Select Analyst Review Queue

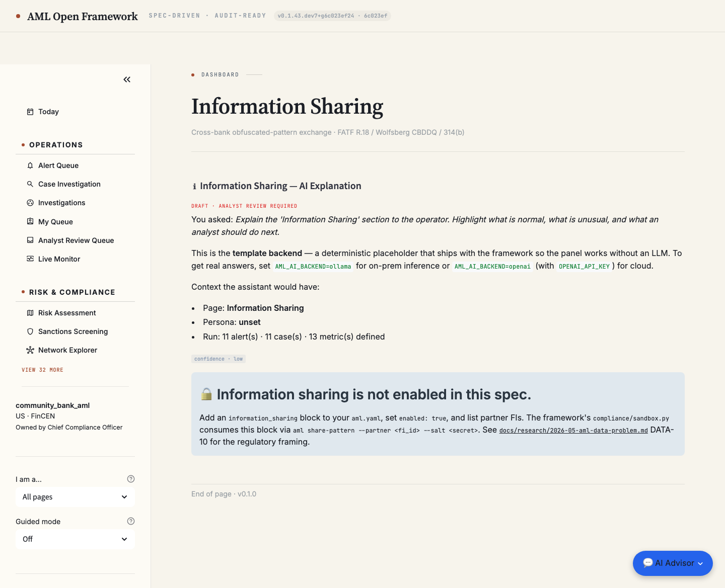(x=75, y=240)
